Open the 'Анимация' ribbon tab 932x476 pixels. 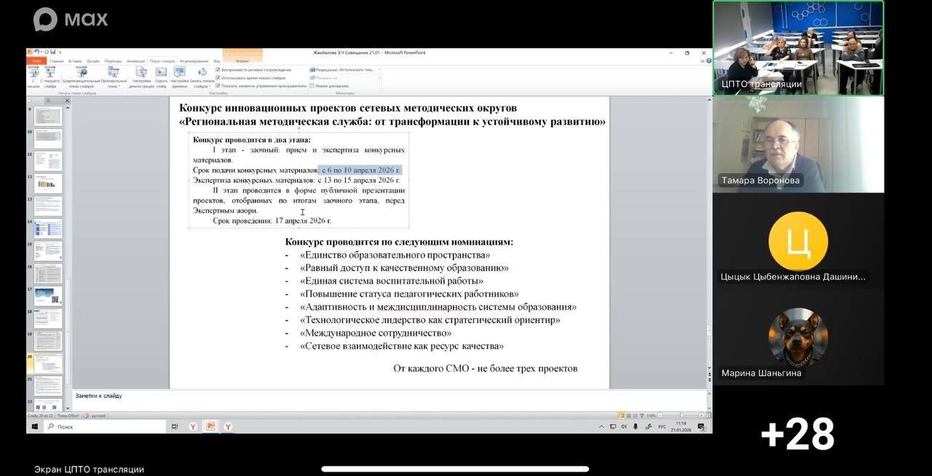135,61
